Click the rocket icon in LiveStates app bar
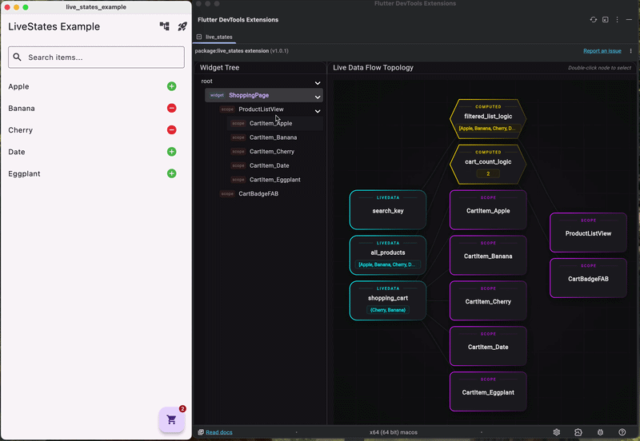640x441 pixels. pos(182,26)
